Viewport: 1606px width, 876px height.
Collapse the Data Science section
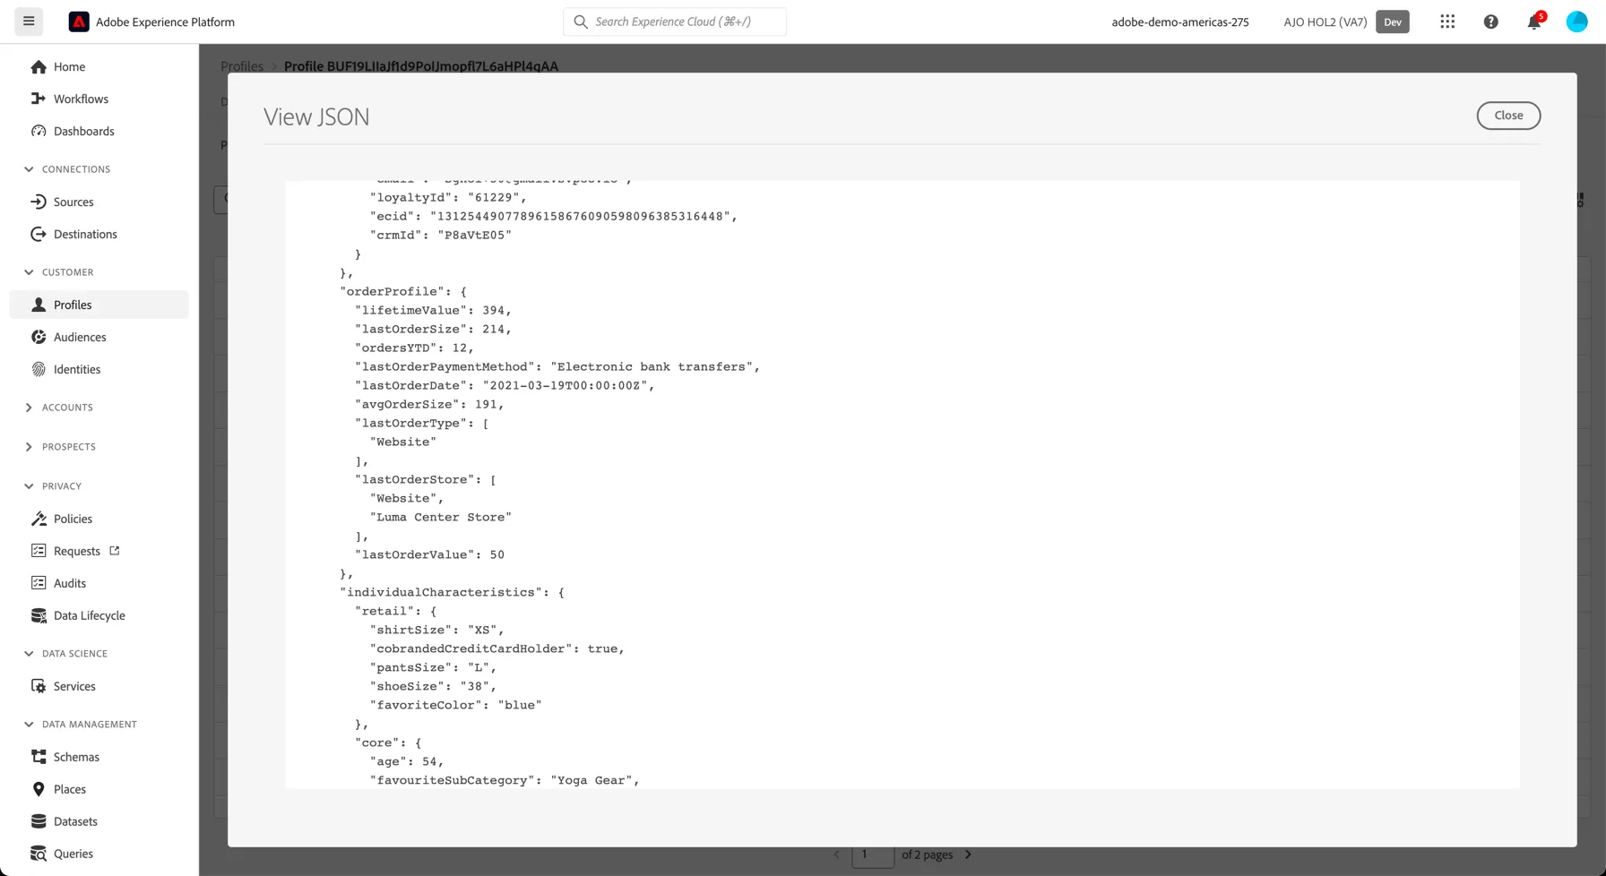(x=29, y=654)
